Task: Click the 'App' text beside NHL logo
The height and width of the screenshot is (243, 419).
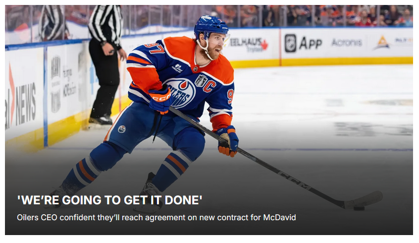Action: point(311,43)
